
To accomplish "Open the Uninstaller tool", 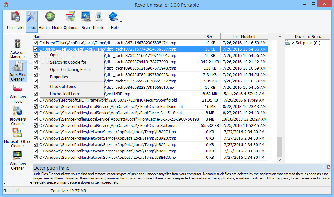I will 16,21.
